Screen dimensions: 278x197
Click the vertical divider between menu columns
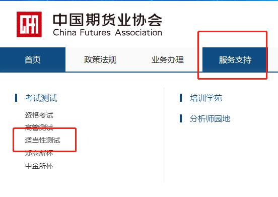[164, 135]
